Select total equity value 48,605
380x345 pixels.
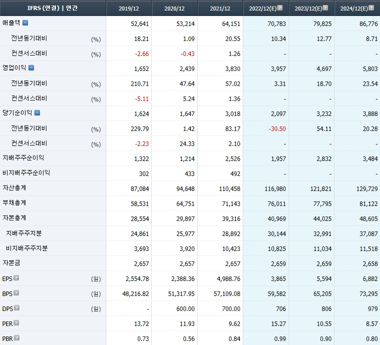(x=369, y=219)
